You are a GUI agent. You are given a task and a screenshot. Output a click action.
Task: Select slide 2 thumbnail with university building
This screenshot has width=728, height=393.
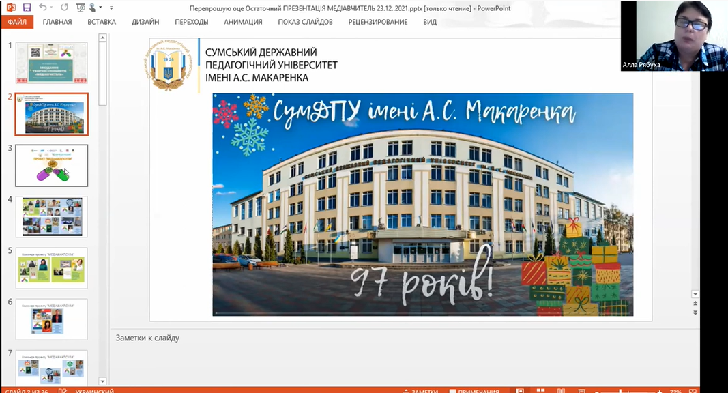pyautogui.click(x=52, y=114)
